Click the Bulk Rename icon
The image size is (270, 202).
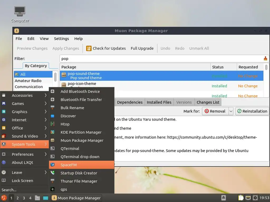point(52,108)
